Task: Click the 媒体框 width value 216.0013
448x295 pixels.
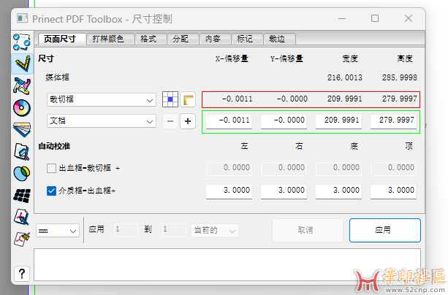Action: [x=344, y=77]
